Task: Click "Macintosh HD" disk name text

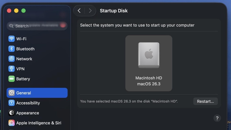Action: tap(149, 78)
